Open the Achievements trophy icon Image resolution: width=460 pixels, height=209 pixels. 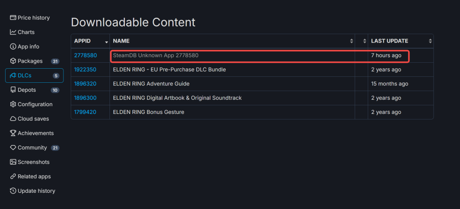[13, 133]
